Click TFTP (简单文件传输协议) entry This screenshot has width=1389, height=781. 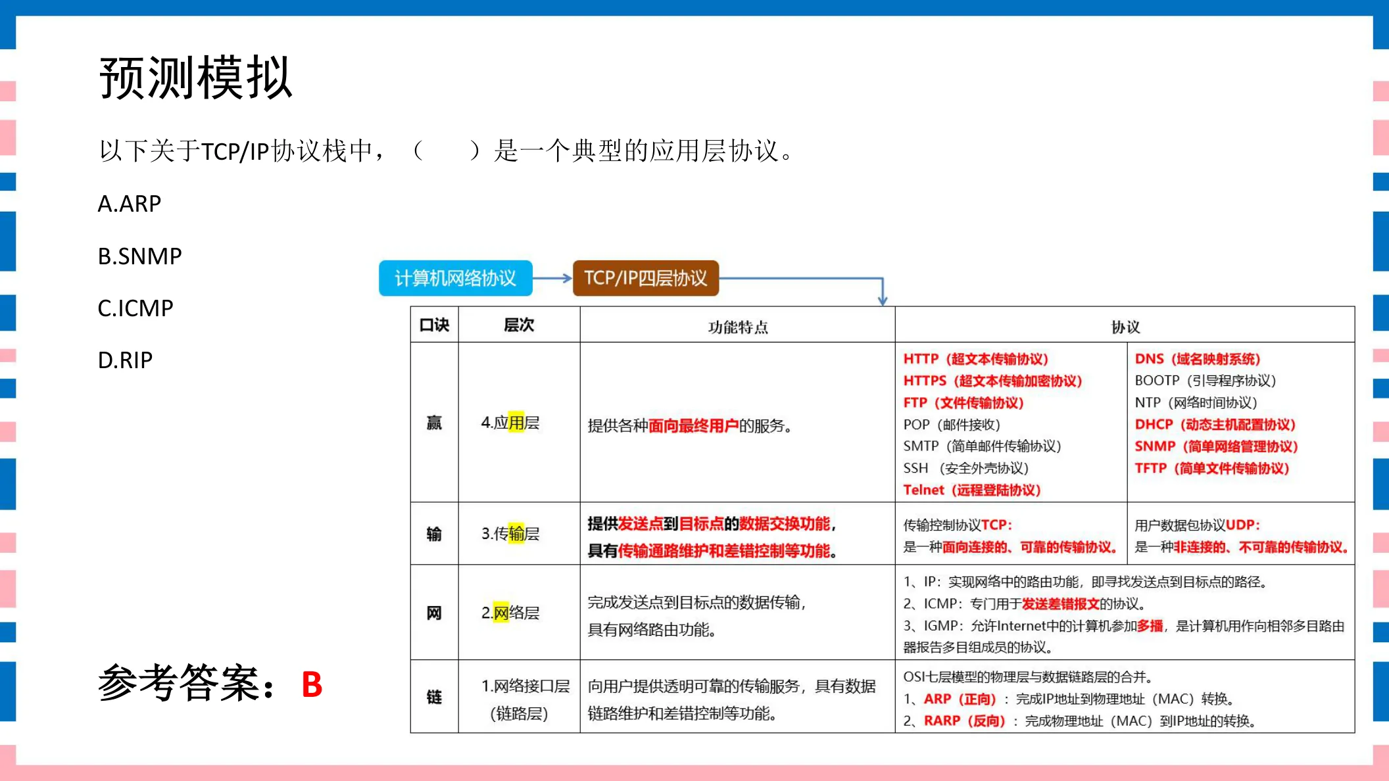1212,468
